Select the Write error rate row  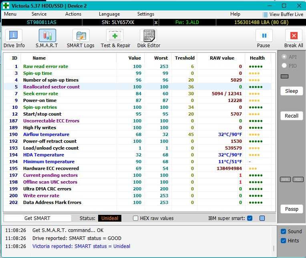pyautogui.click(x=137, y=196)
